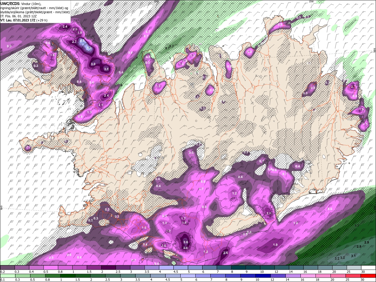The image size is (376, 282).
Task: Click the UWC/ECDS title text
Action: click(10, 4)
